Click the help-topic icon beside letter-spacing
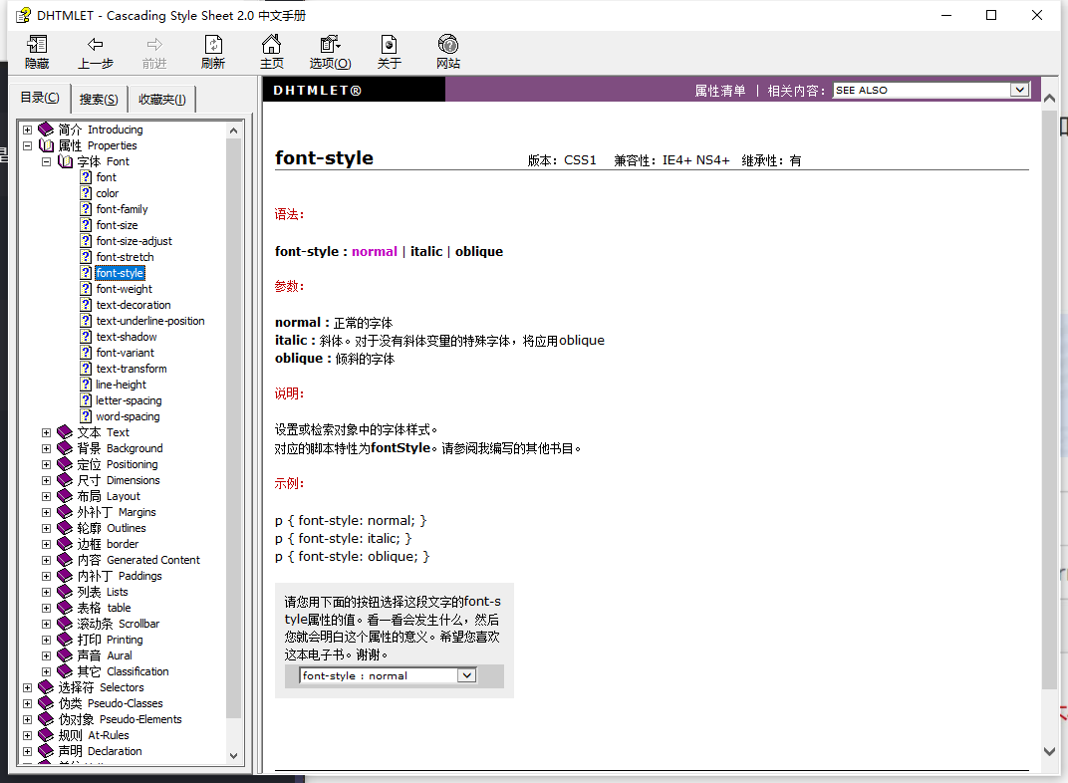1068x783 pixels. tap(86, 400)
